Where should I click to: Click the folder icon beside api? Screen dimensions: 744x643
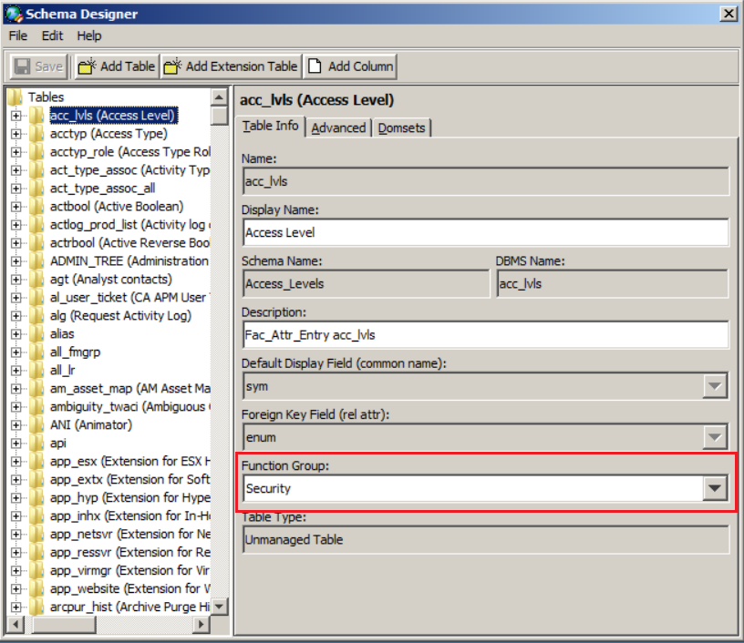tap(36, 444)
